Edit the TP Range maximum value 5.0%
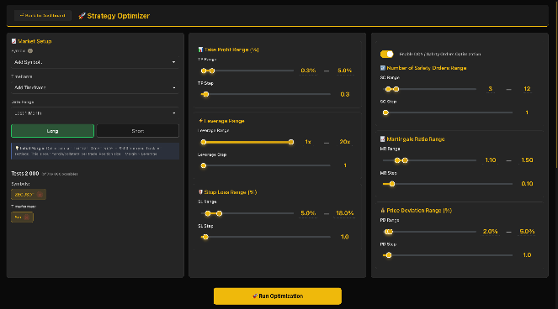This screenshot has width=558, height=309. [344, 71]
